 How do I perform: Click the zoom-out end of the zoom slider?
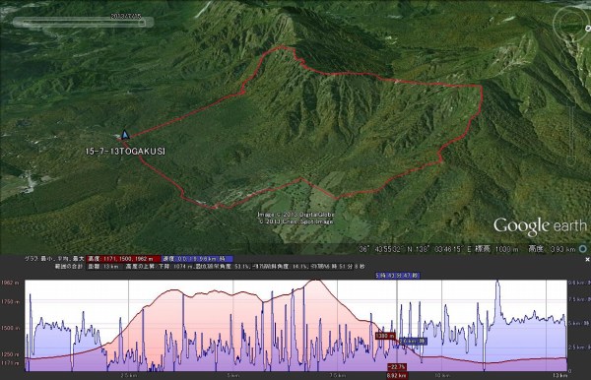click(571, 161)
